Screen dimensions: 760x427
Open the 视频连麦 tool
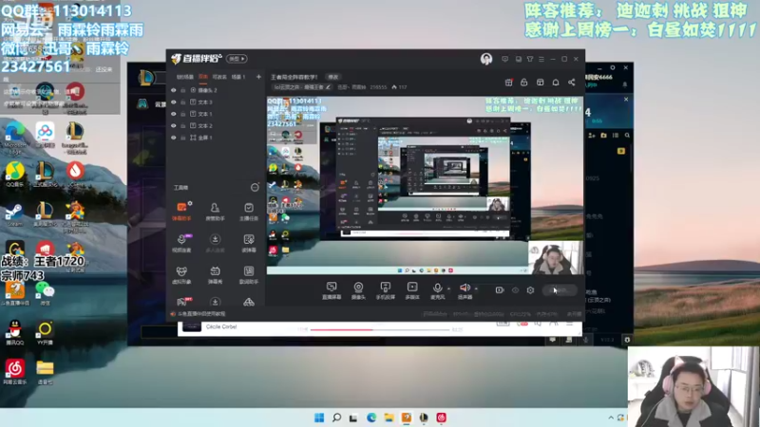coord(181,243)
